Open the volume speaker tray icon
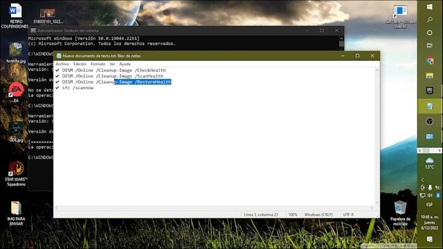Viewport: 443px width, 249px height. [430, 195]
